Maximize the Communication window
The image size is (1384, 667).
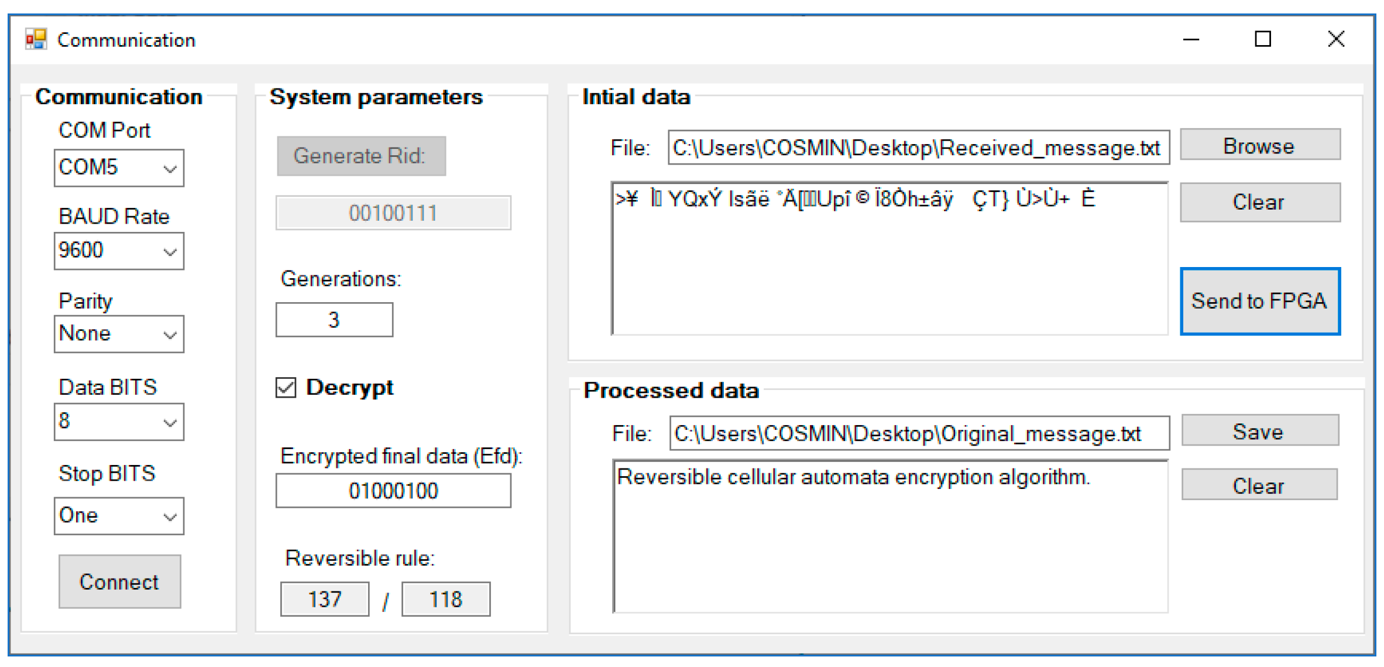(x=1263, y=39)
